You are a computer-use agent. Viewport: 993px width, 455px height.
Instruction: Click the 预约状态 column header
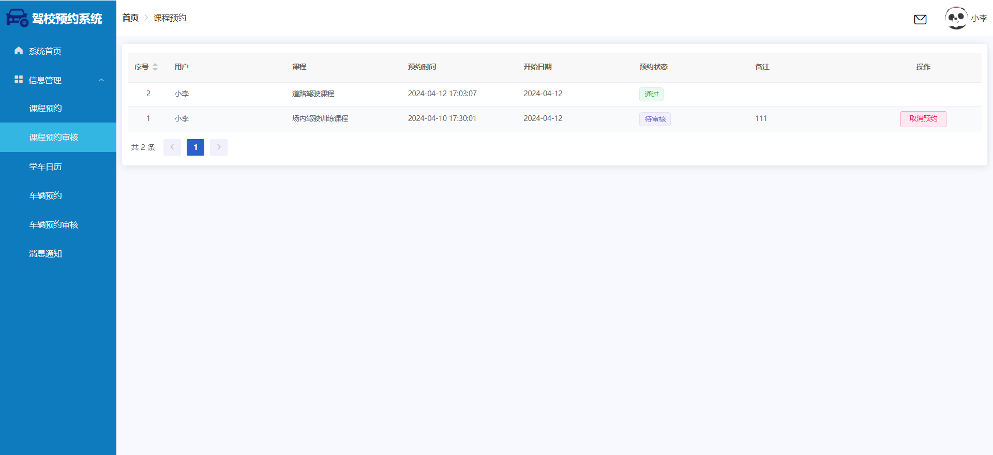point(653,67)
